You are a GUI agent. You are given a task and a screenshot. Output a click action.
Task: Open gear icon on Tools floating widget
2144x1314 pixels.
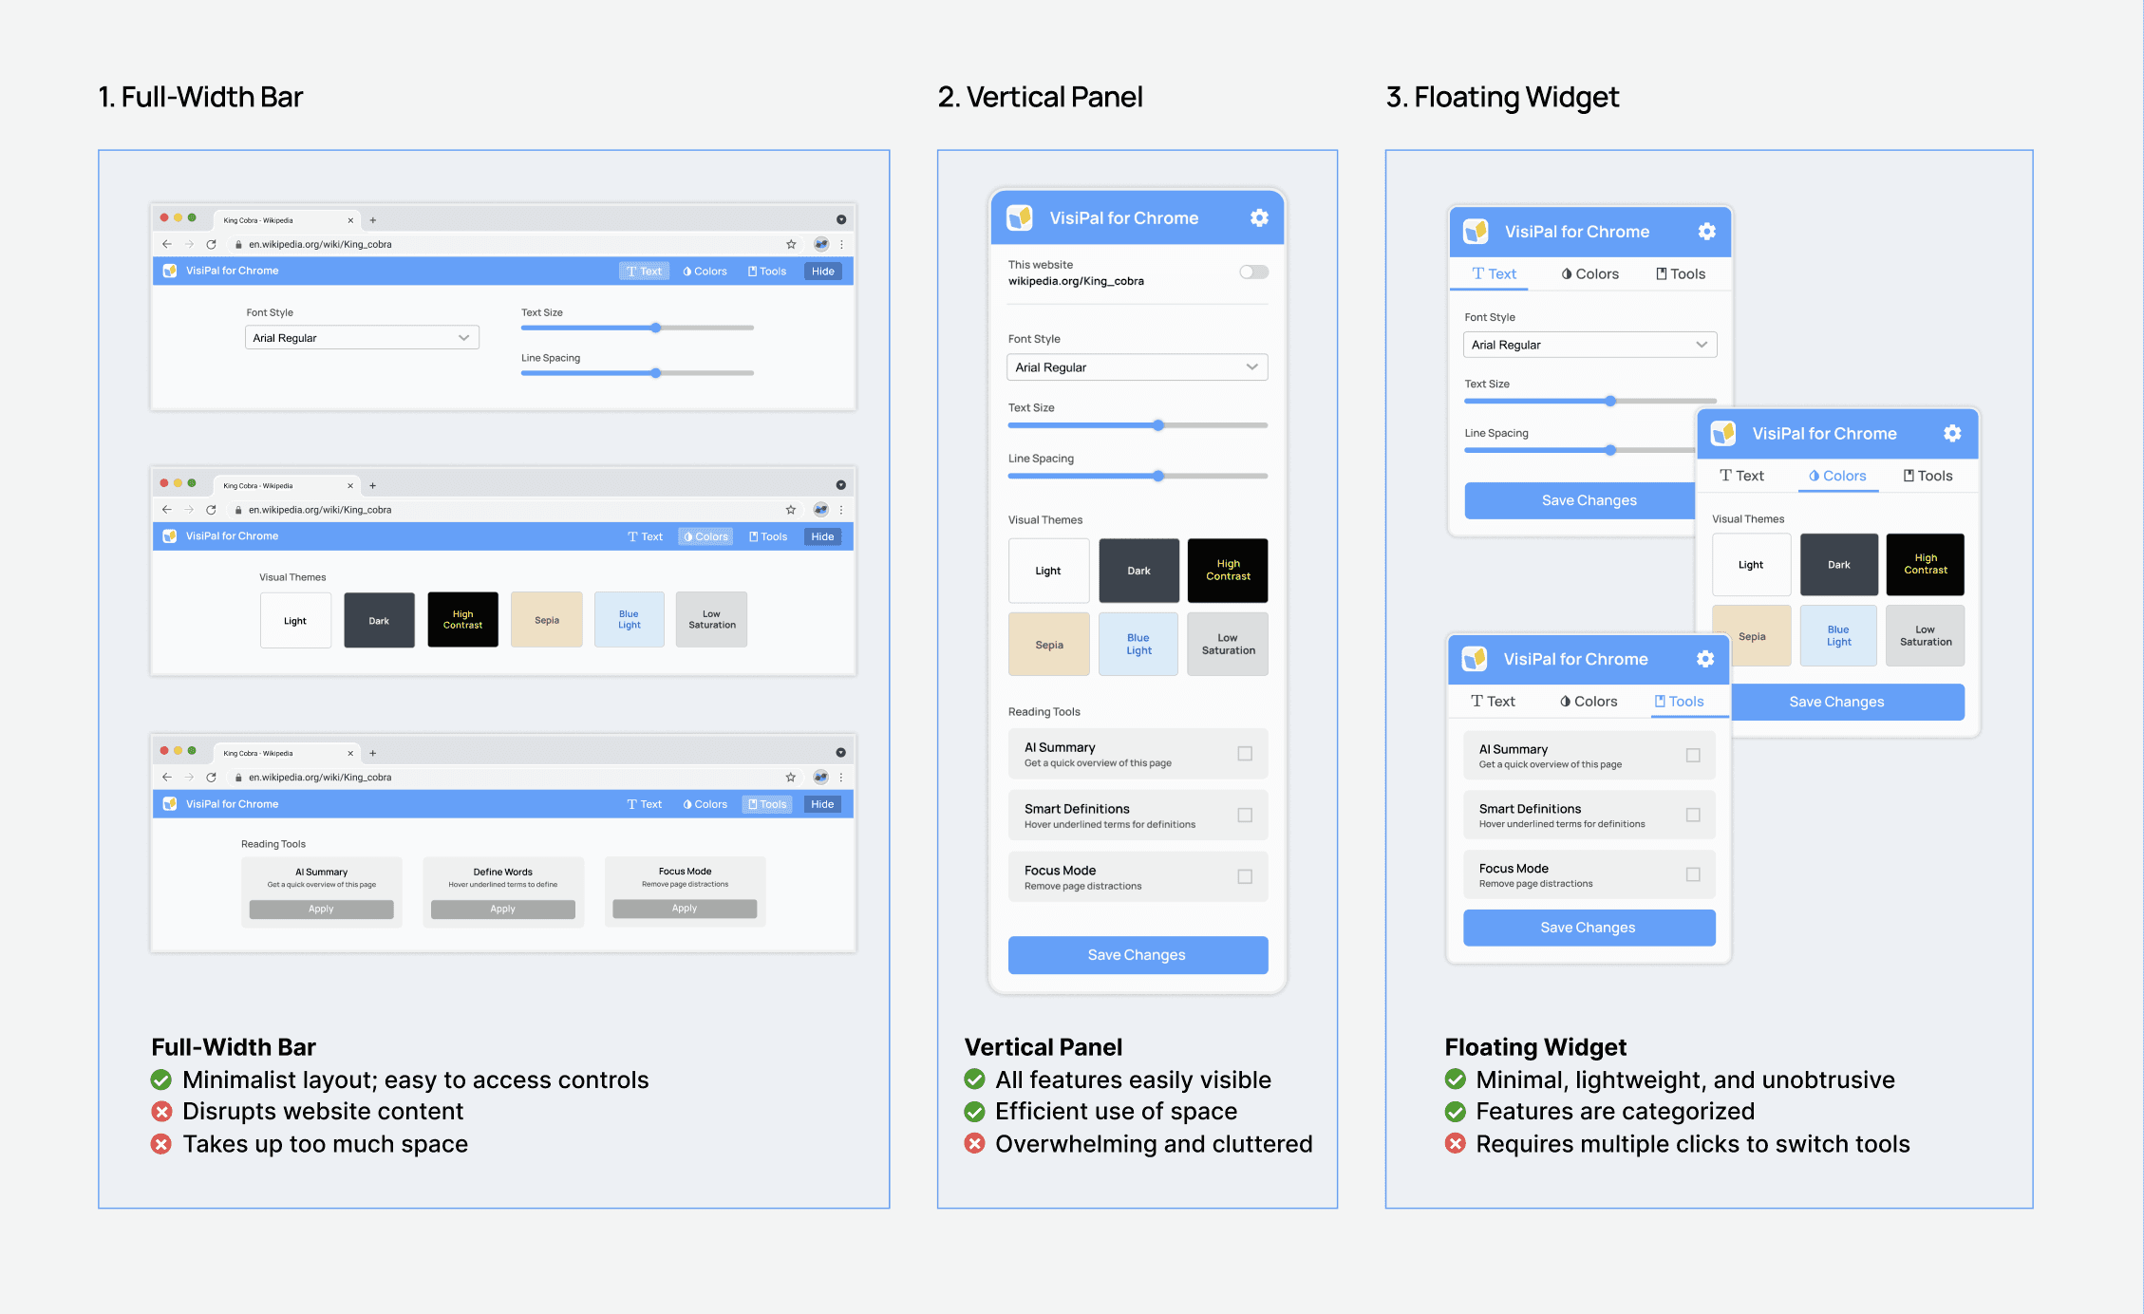tap(1705, 659)
